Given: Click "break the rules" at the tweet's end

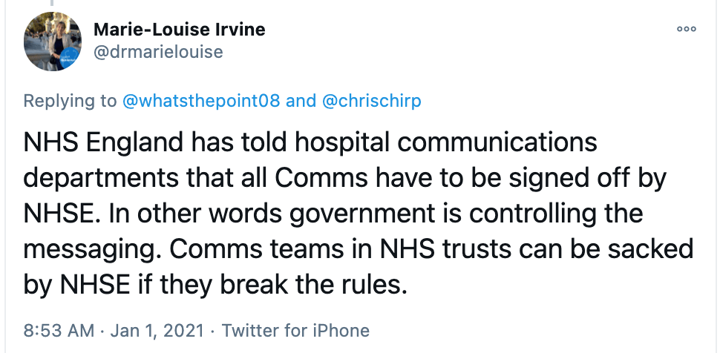Looking at the screenshot, I should pyautogui.click(x=326, y=286).
